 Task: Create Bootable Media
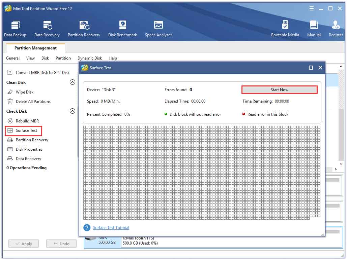point(285,29)
